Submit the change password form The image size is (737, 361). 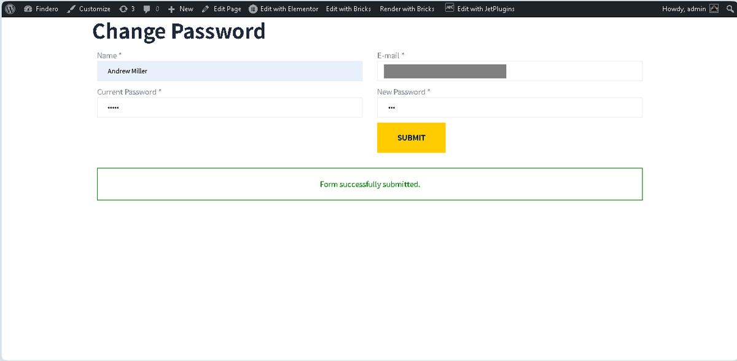411,138
